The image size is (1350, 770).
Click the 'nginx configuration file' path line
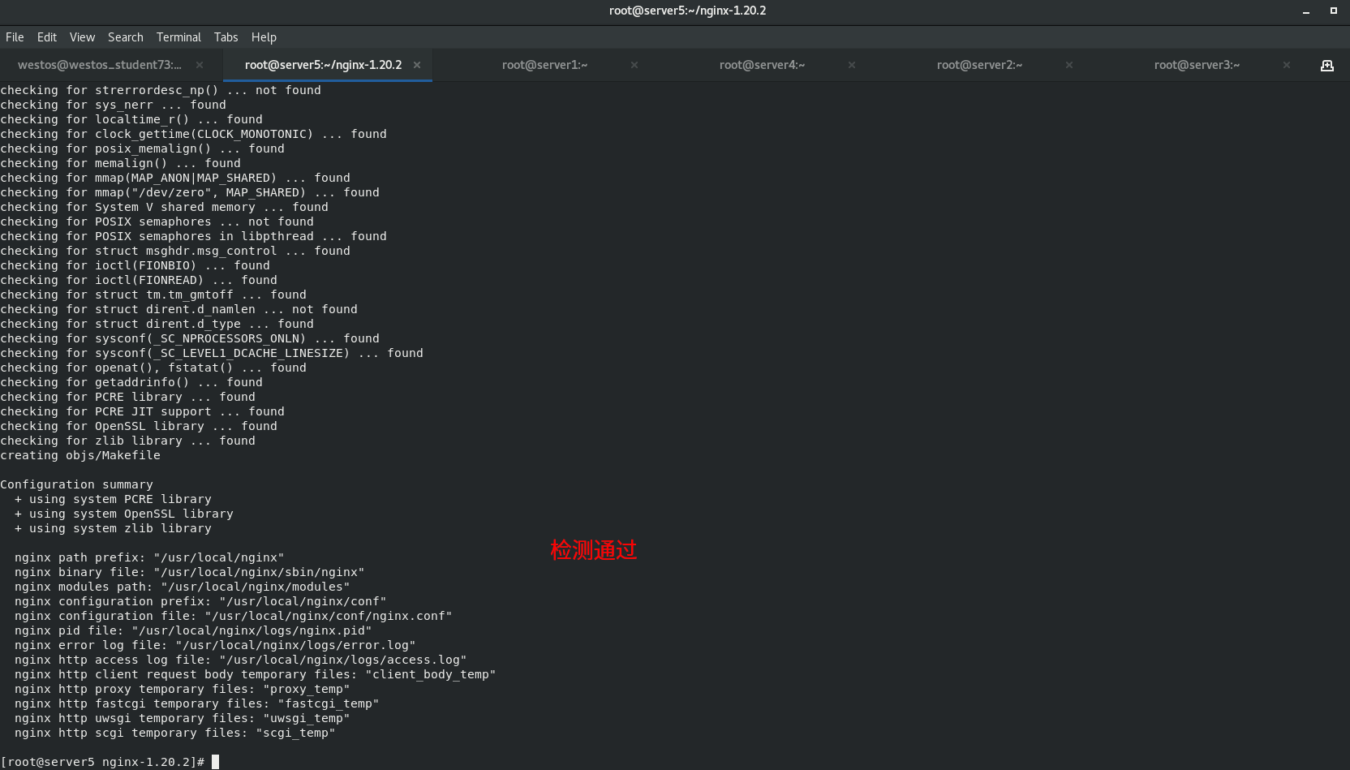(234, 616)
